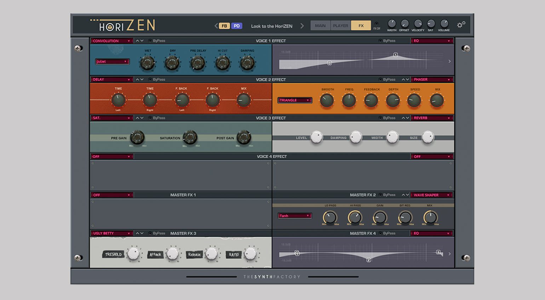
Task: Turn the convolution PRE DELAY knob
Action: [x=197, y=63]
